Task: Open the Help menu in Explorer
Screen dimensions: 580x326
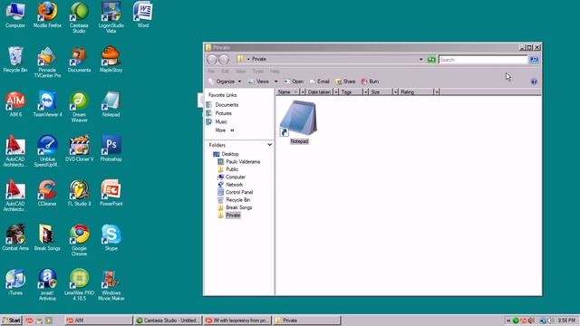Action: pos(275,72)
